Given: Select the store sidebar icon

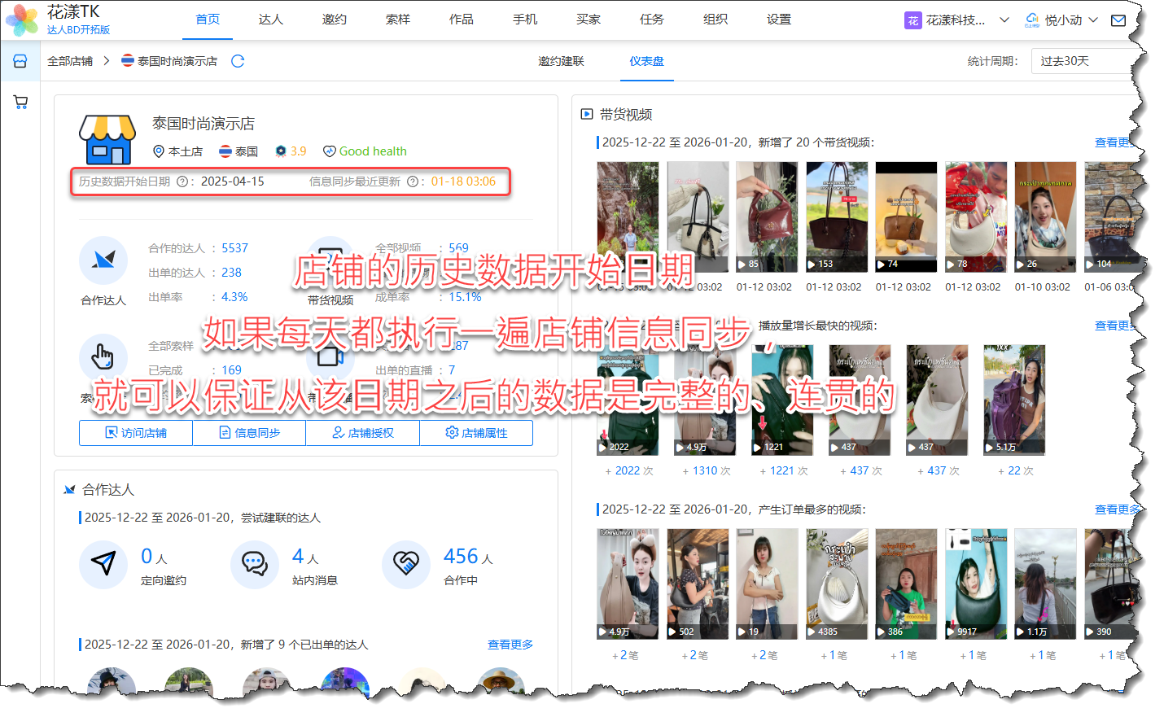Looking at the screenshot, I should coord(20,61).
